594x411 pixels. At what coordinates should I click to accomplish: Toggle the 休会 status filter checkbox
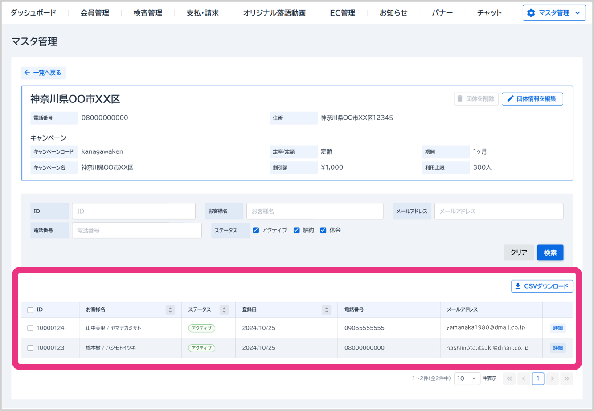(x=324, y=230)
